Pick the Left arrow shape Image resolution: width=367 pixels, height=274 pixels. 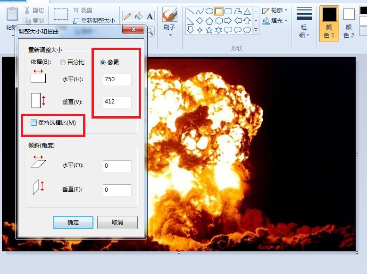(x=238, y=21)
